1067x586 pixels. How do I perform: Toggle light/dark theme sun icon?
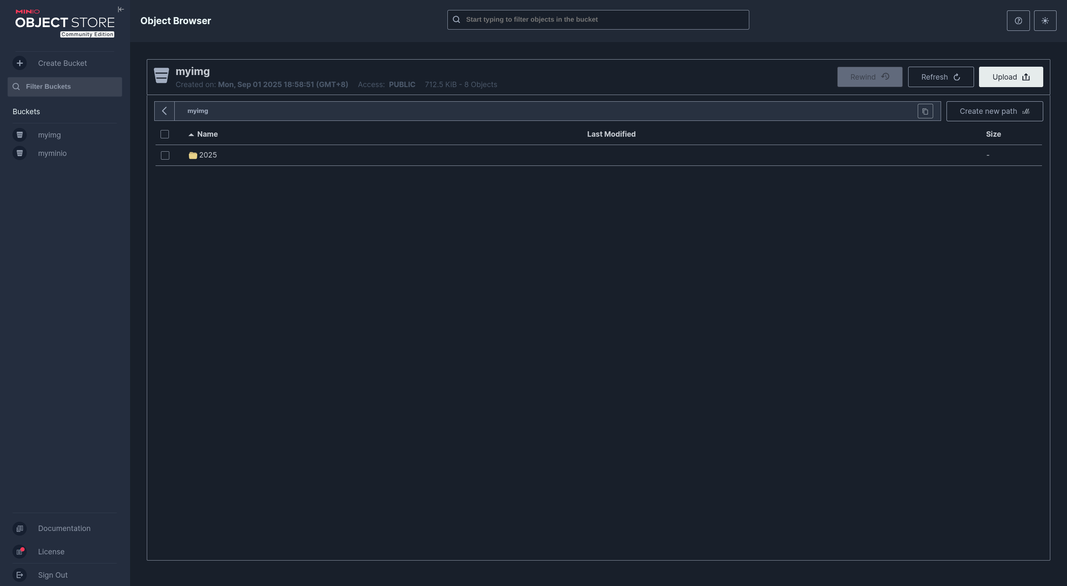1044,21
